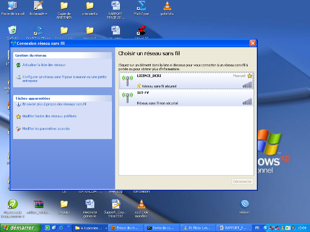Click the info icon beside En savoir plus
The width and height of the screenshot is (310, 232).
[x=18, y=104]
